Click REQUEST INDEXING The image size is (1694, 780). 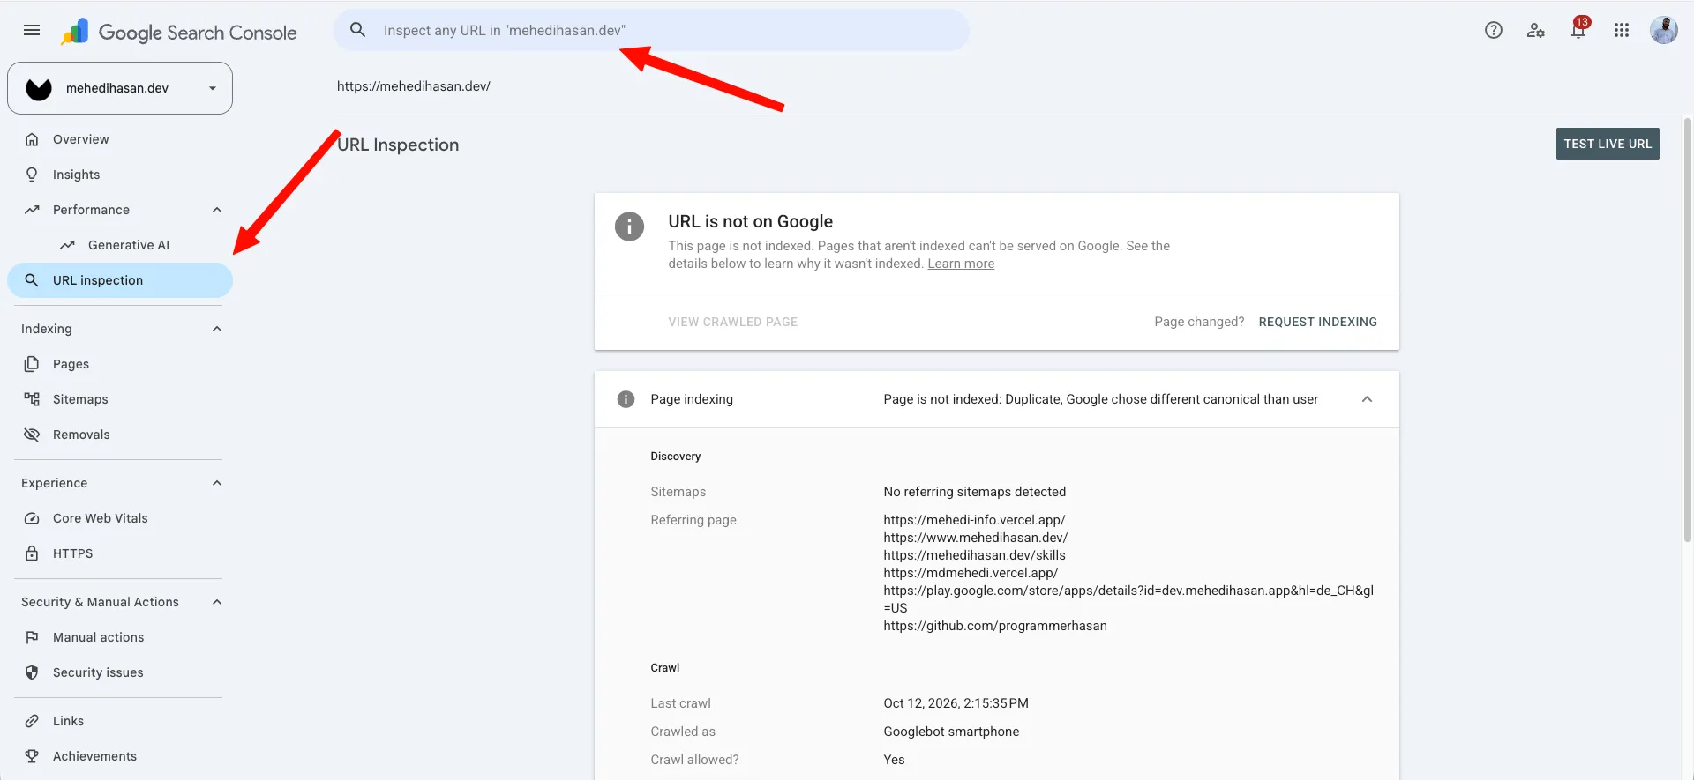coord(1317,322)
